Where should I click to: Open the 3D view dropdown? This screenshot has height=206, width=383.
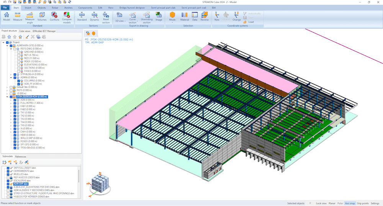click(120, 21)
